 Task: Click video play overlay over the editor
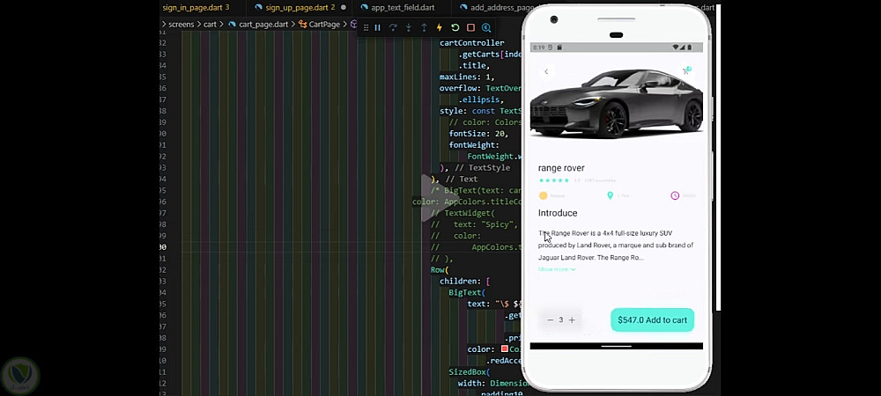[x=442, y=197]
